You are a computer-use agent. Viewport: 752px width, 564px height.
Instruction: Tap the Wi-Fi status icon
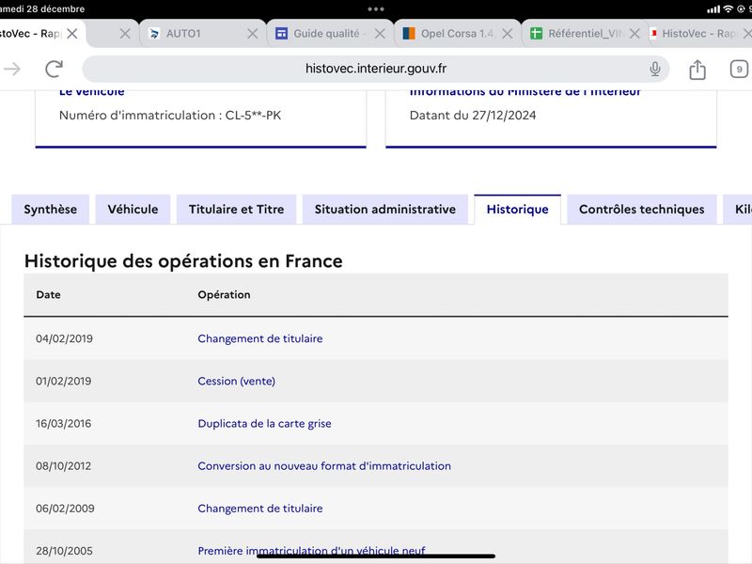pyautogui.click(x=728, y=9)
